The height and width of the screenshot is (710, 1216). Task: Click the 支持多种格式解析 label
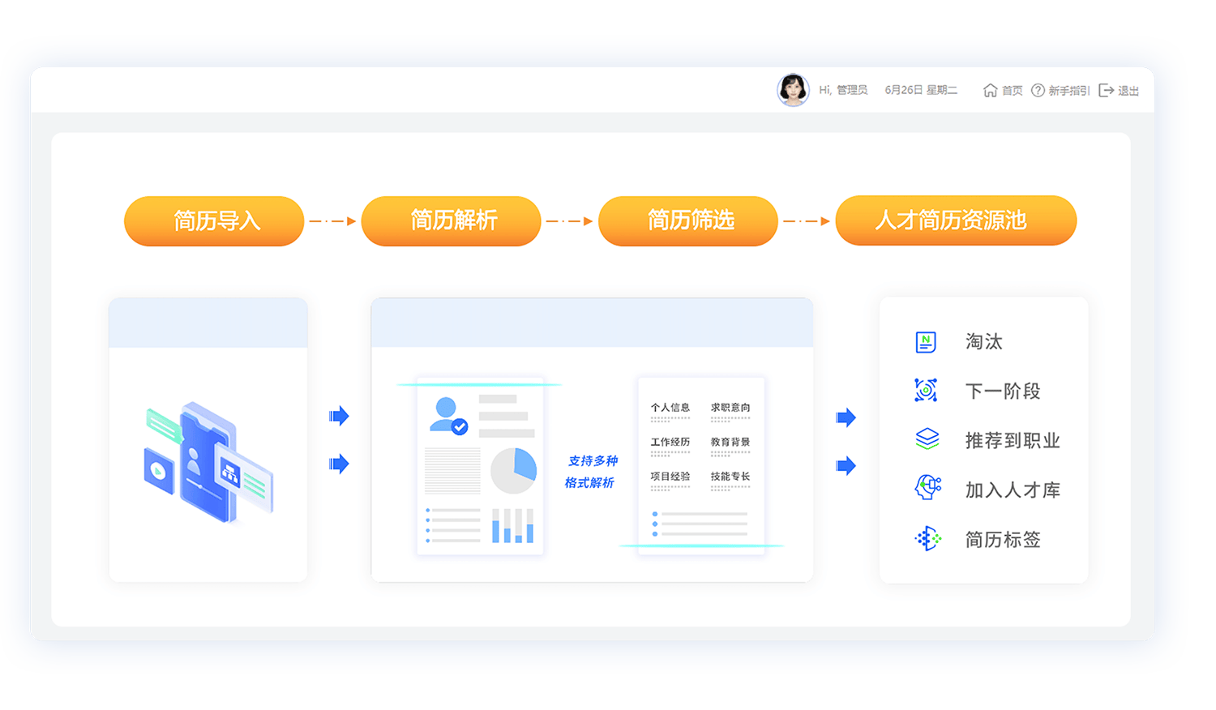pos(590,472)
